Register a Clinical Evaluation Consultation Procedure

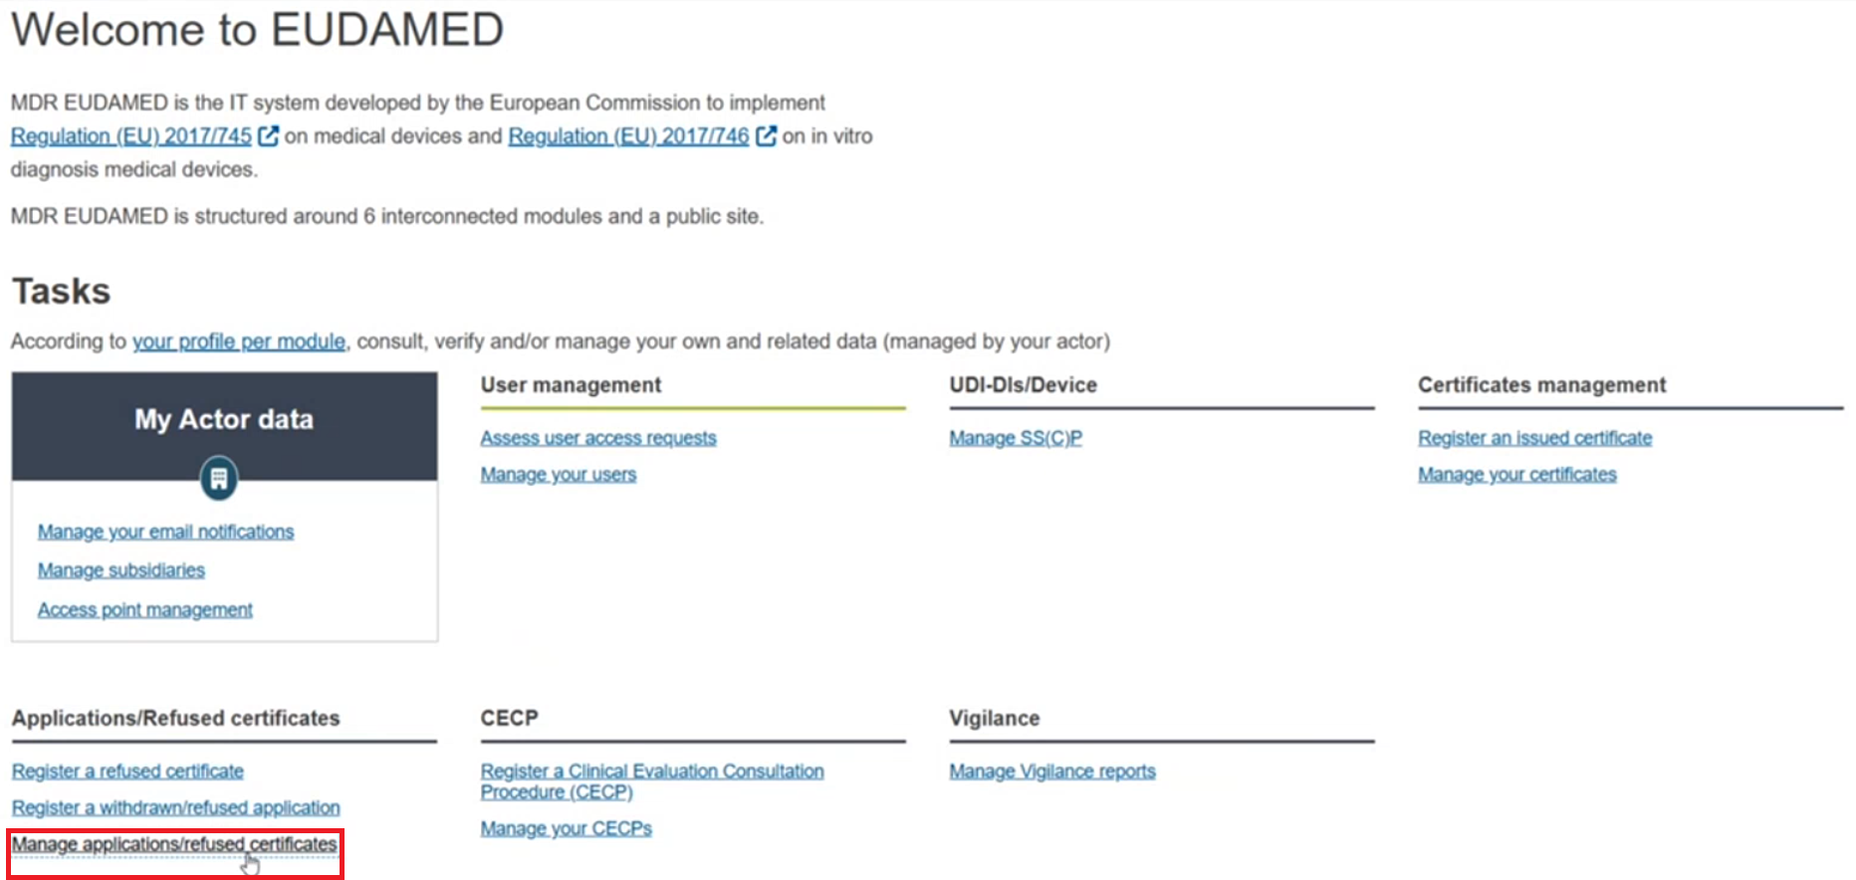point(652,781)
